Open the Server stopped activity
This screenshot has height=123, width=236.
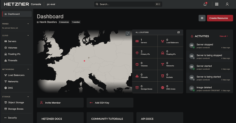tap(210, 46)
